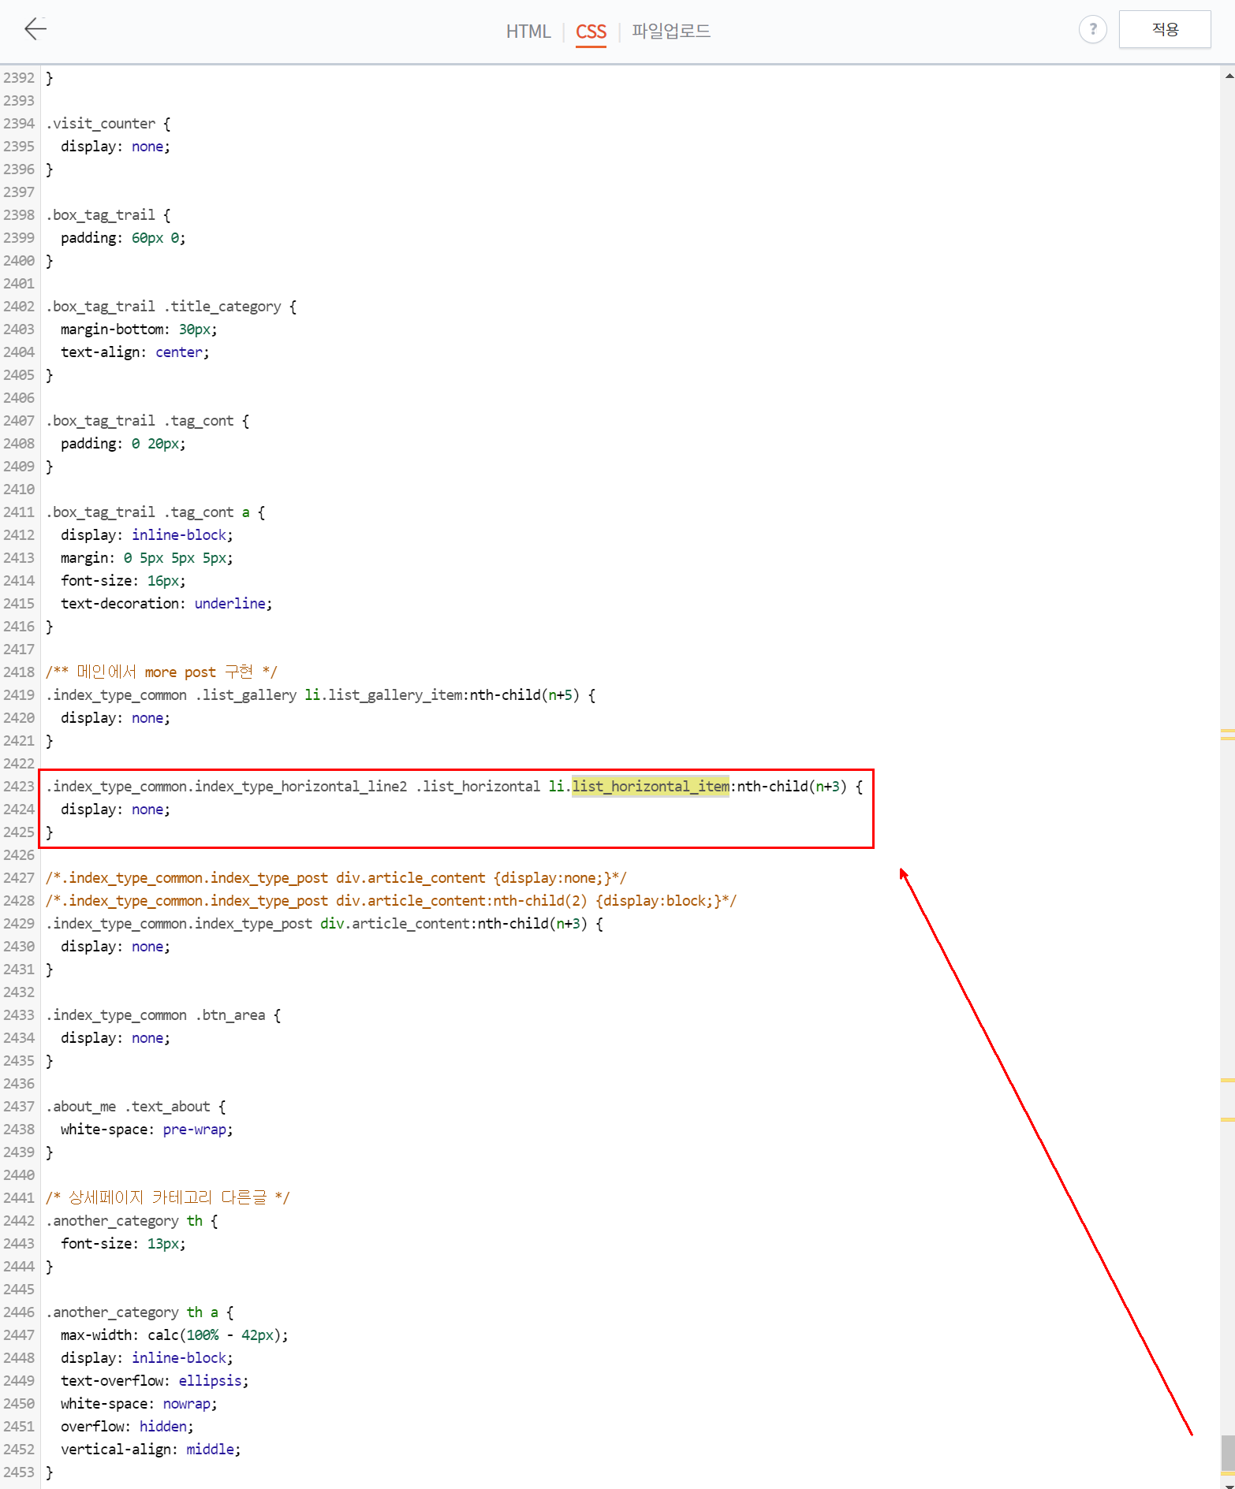
Task: Click 'text-overflow: ellipsis;' line
Action: click(155, 1381)
